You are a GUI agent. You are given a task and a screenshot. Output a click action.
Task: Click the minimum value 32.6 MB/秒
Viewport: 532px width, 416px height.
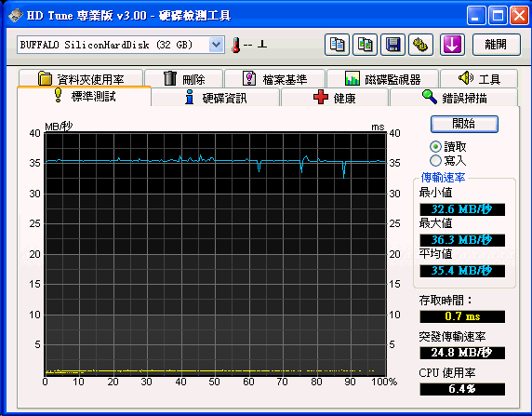(462, 209)
